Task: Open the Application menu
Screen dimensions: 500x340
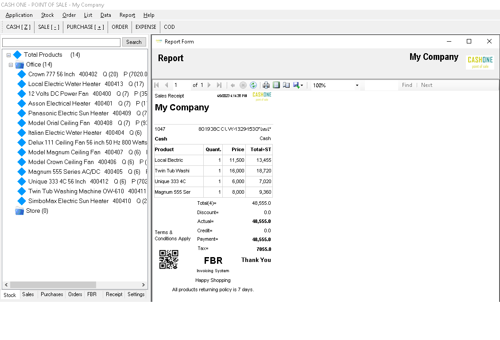Action: (19, 15)
